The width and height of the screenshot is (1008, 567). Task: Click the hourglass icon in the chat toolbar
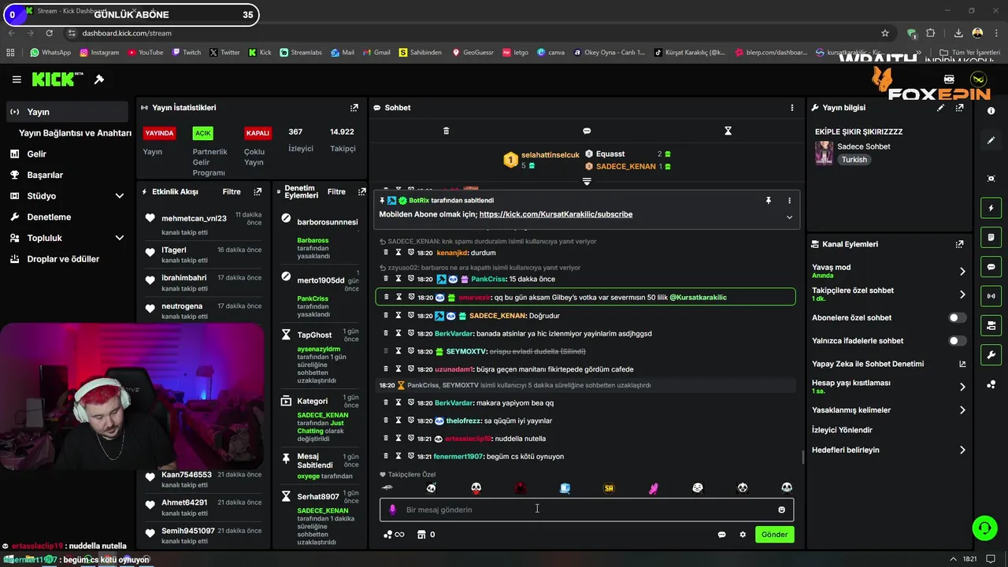point(728,131)
